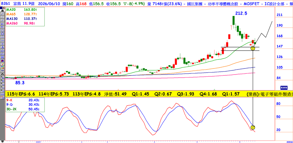
Task: Click the MA65 128.77 legend entry
Action: tap(21, 14)
